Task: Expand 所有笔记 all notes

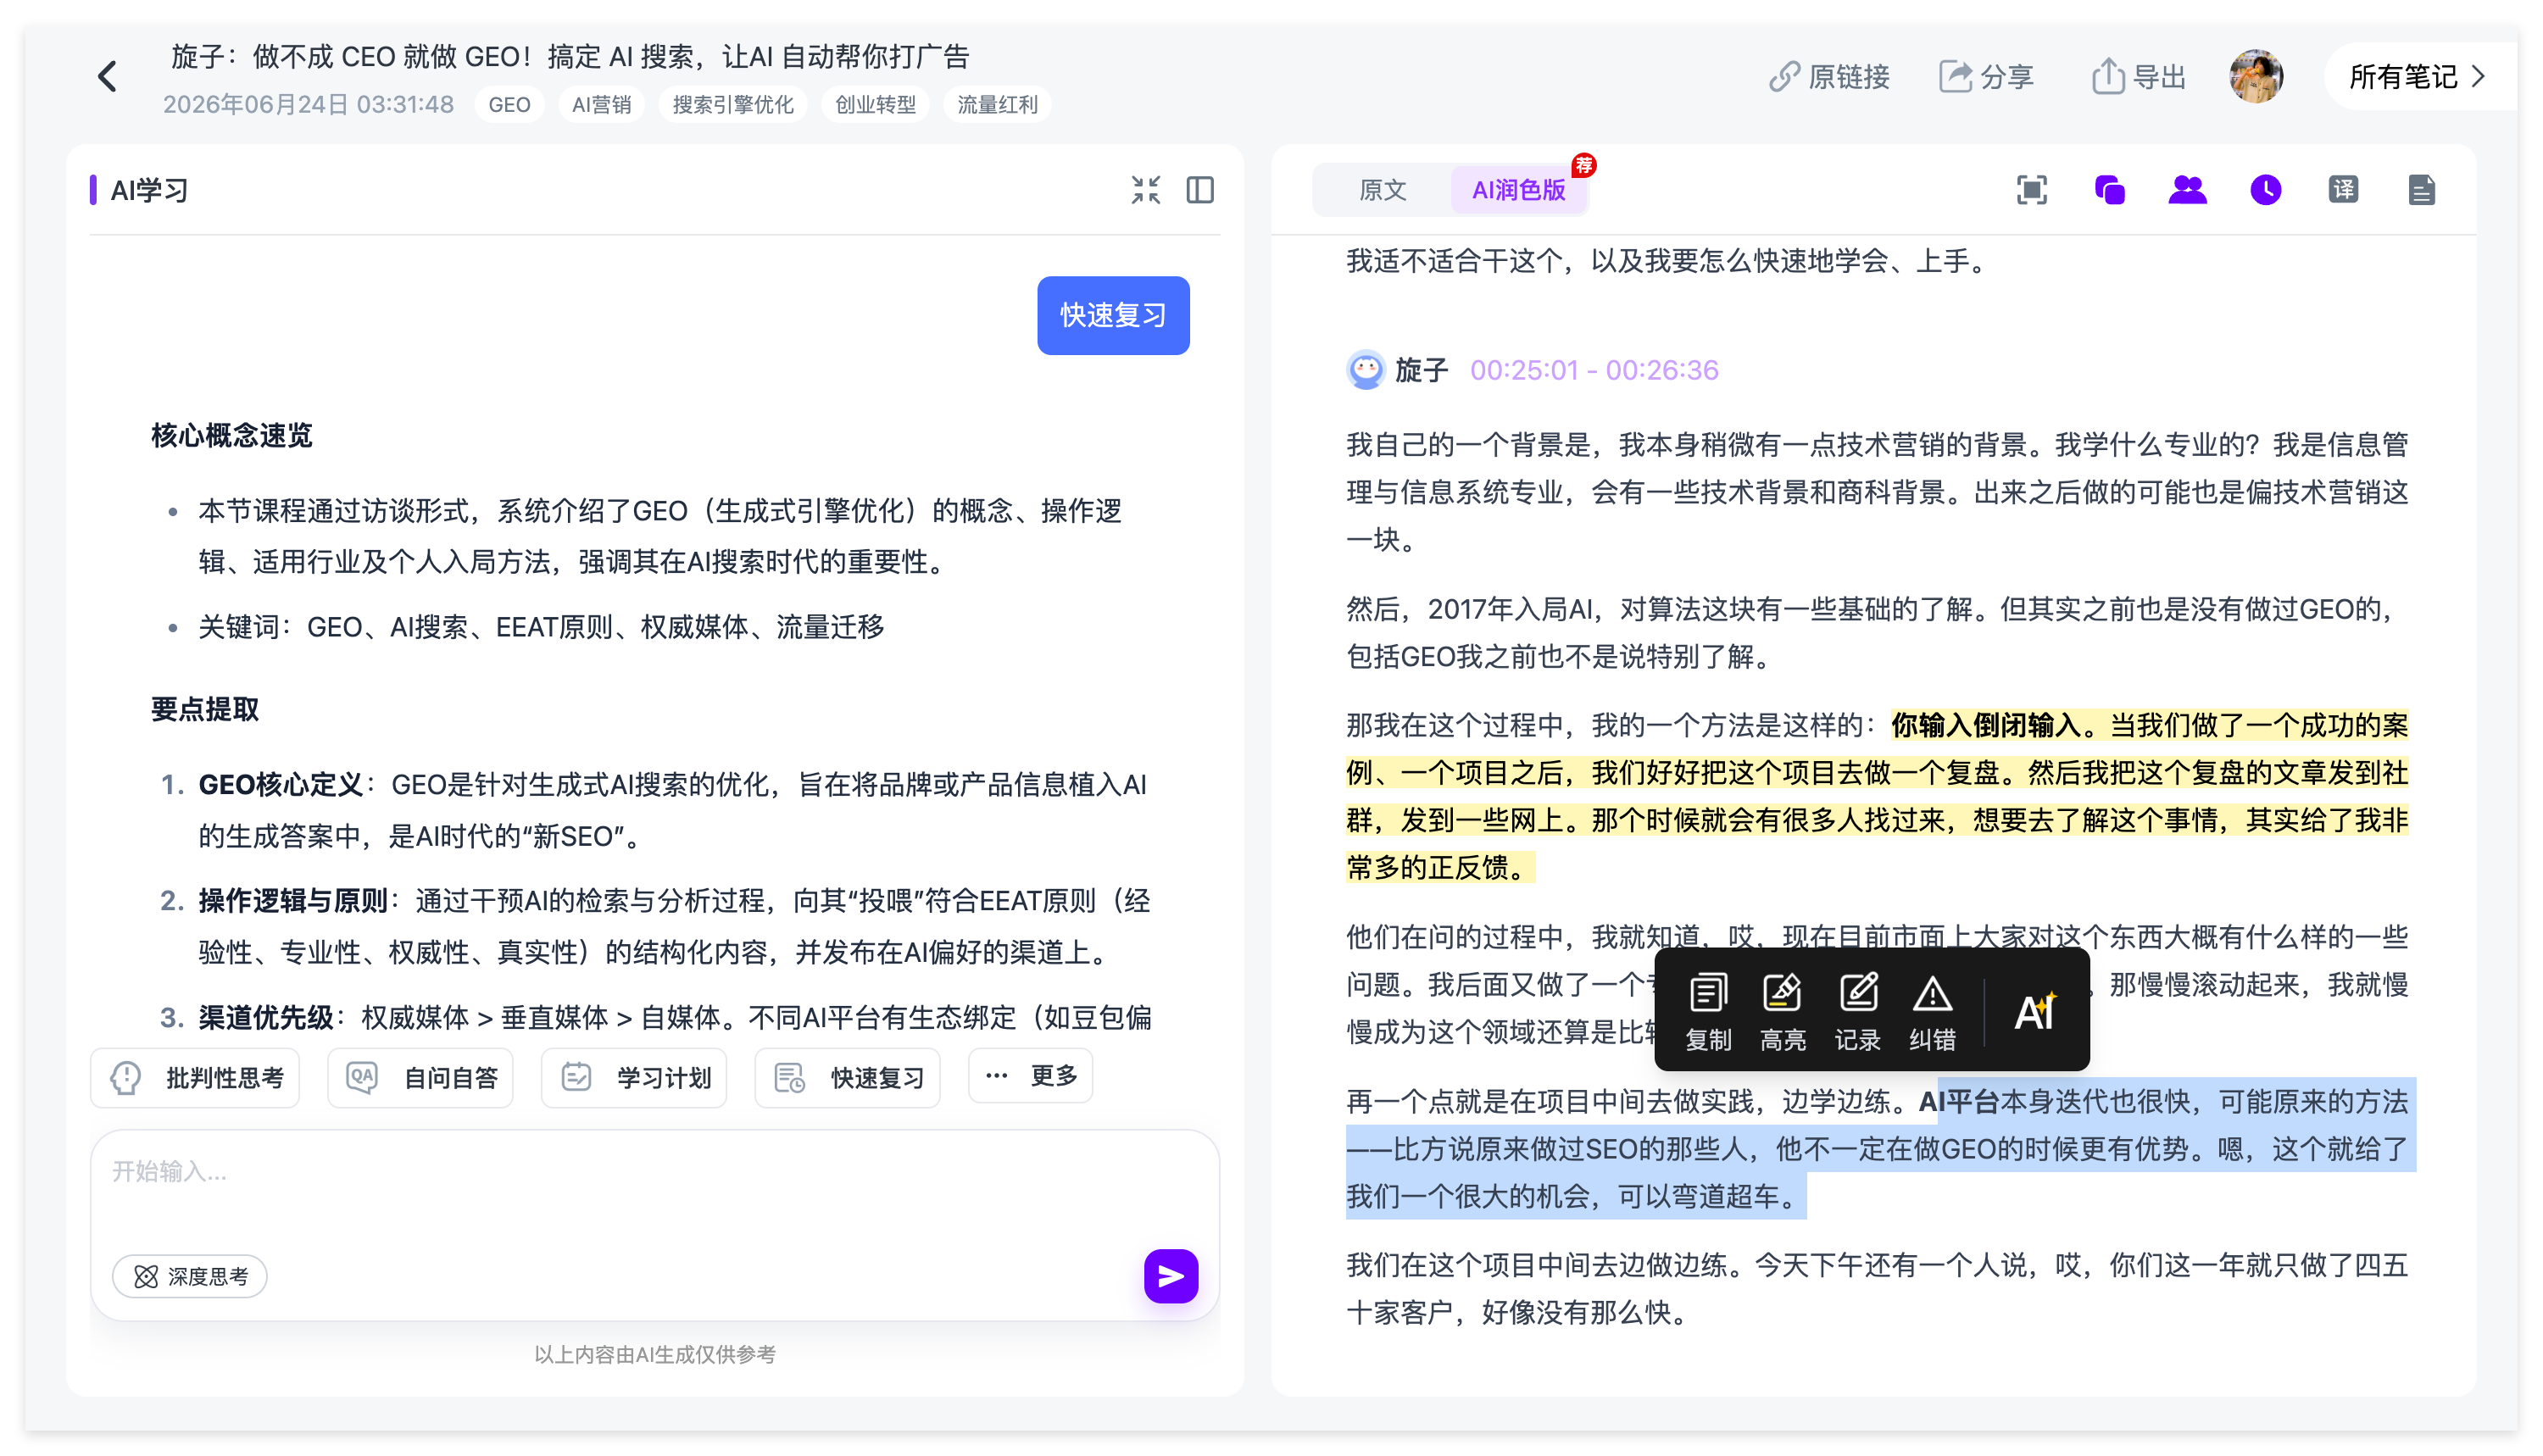Action: (2417, 77)
